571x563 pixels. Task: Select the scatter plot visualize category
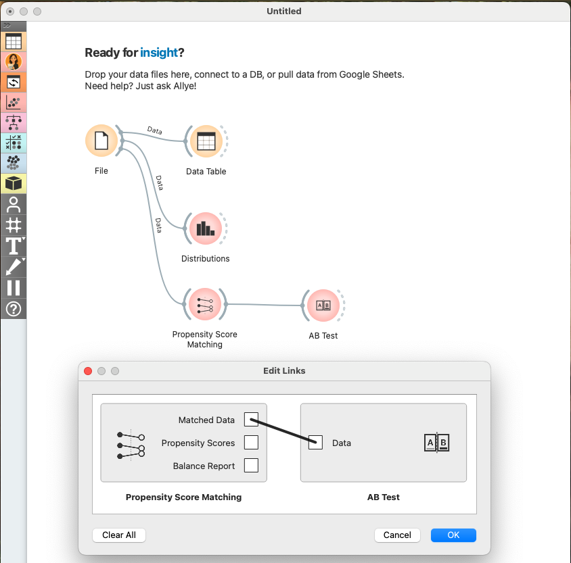14,103
